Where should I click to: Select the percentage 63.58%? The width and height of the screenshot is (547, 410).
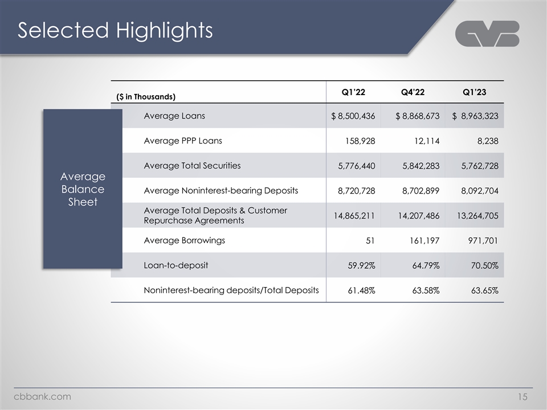coord(426,290)
